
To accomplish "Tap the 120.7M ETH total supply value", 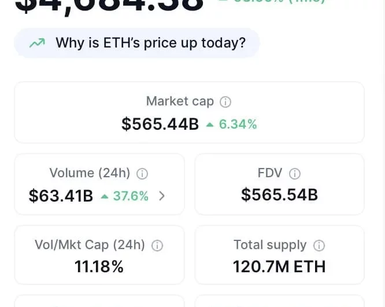I will pos(279,266).
